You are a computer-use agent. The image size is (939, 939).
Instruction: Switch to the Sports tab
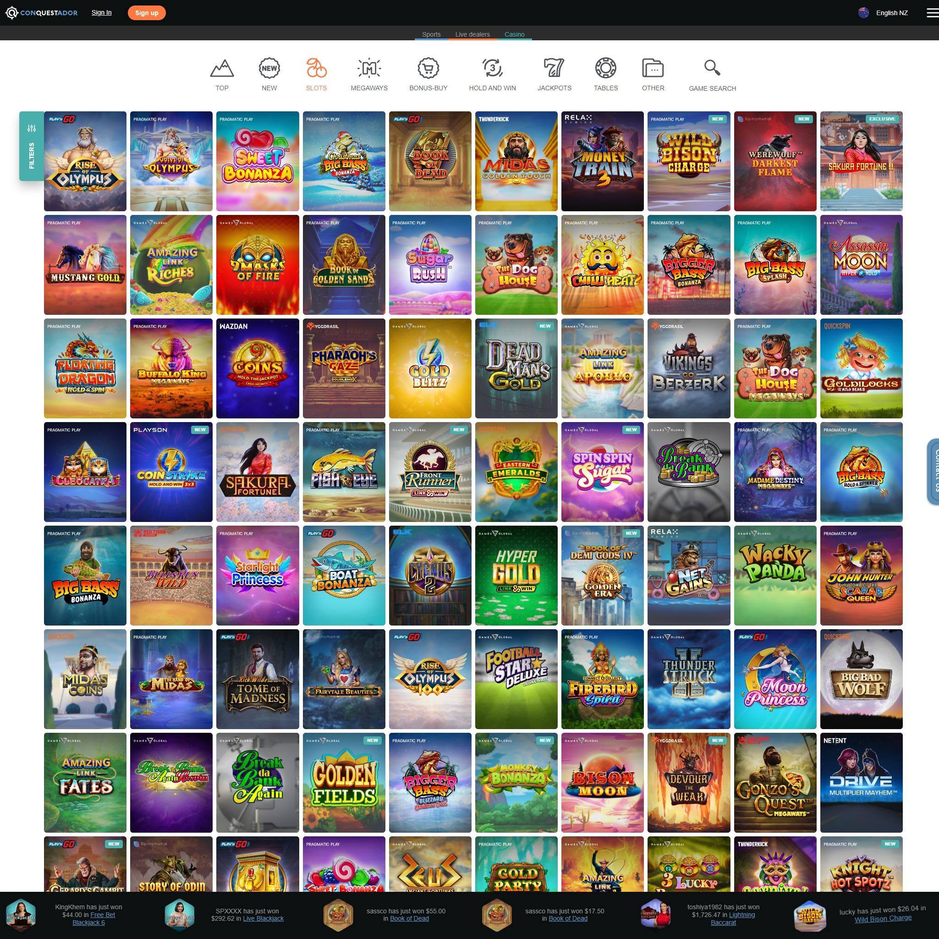[x=431, y=34]
